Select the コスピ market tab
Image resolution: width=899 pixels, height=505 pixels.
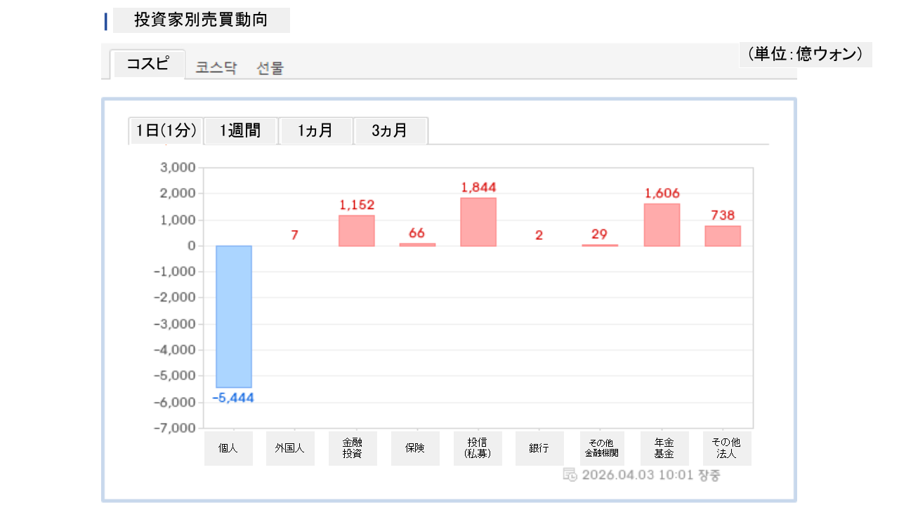[x=147, y=64]
